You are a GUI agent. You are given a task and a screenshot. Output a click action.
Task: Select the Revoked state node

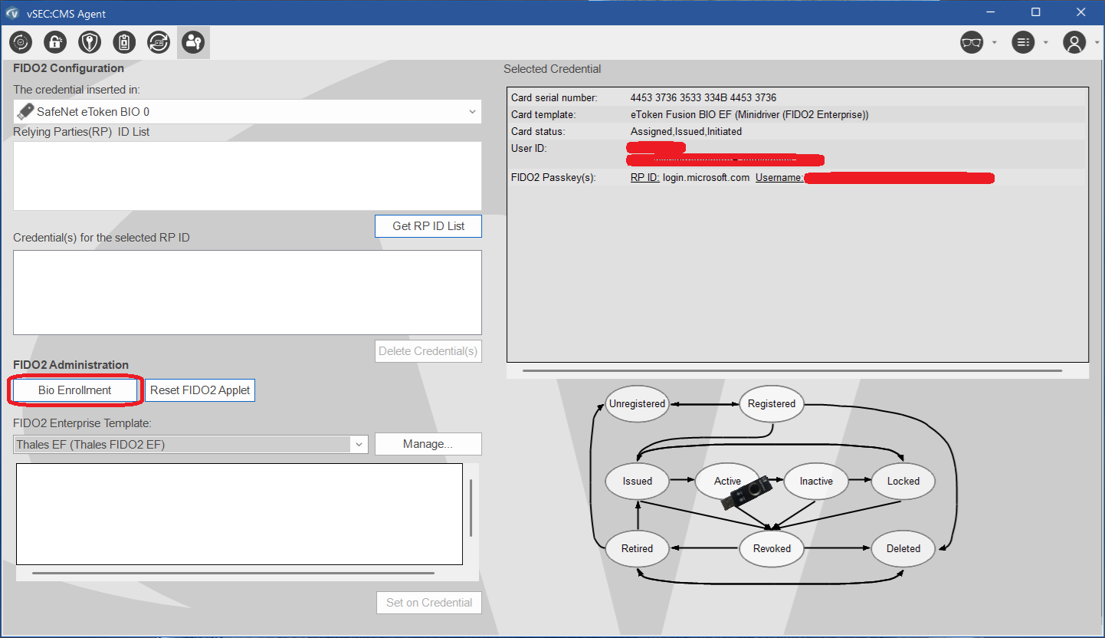tap(772, 548)
